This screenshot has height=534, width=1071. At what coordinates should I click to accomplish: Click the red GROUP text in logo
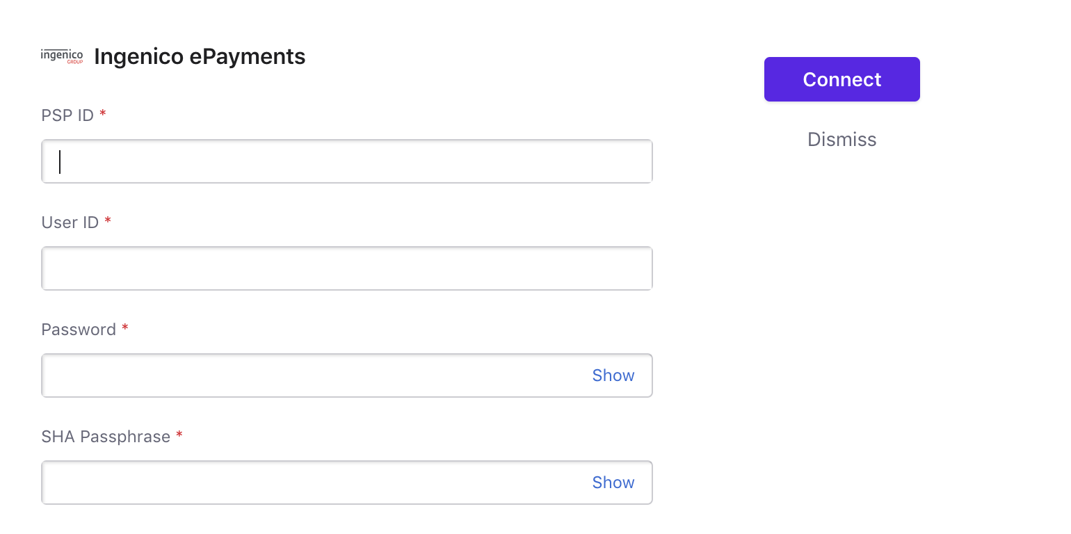point(74,63)
